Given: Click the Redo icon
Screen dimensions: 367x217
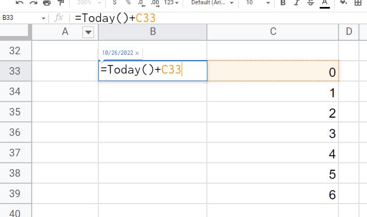Looking at the screenshot, I should [33, 3].
